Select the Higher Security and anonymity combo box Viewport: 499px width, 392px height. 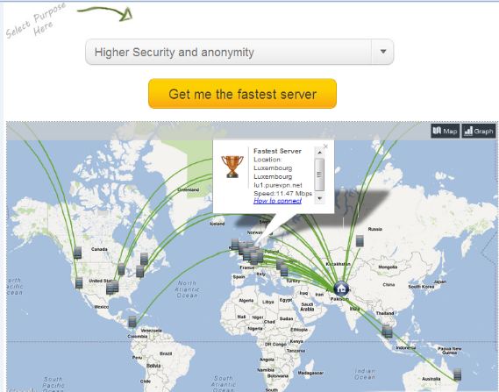(x=239, y=52)
